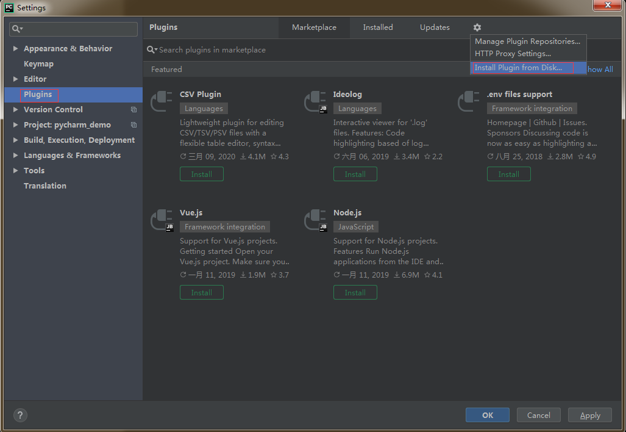Click the help question mark icon
The height and width of the screenshot is (432, 626).
click(x=20, y=415)
